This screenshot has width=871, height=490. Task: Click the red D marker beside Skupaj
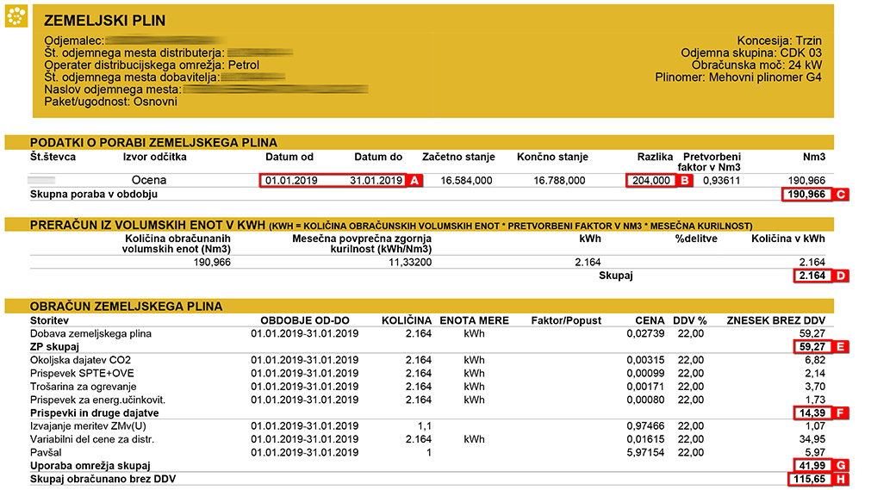pos(842,276)
